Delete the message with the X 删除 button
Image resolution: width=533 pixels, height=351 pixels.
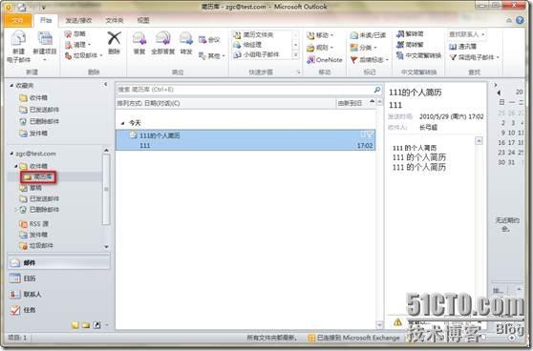click(115, 42)
